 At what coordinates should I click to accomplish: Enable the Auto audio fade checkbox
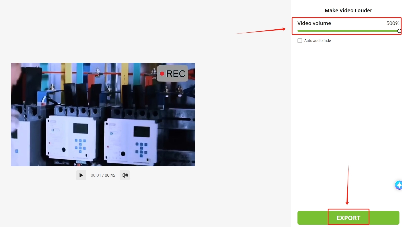point(300,41)
